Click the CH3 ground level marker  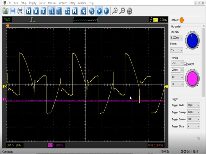point(4,99)
